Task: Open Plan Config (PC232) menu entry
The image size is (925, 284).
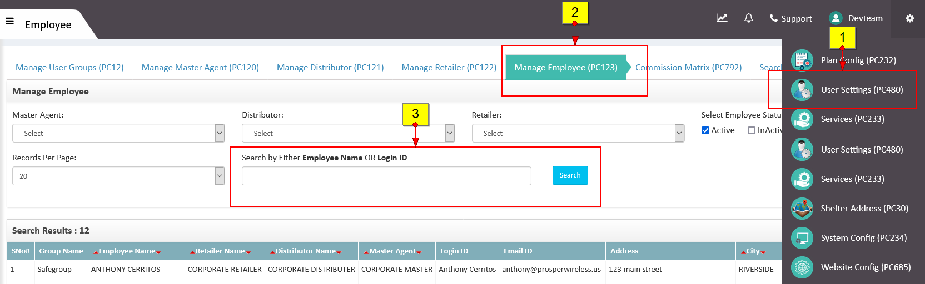Action: point(858,60)
